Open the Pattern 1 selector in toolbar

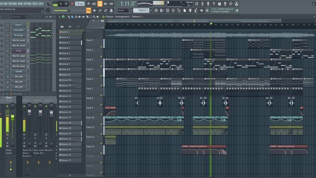click(141, 10)
